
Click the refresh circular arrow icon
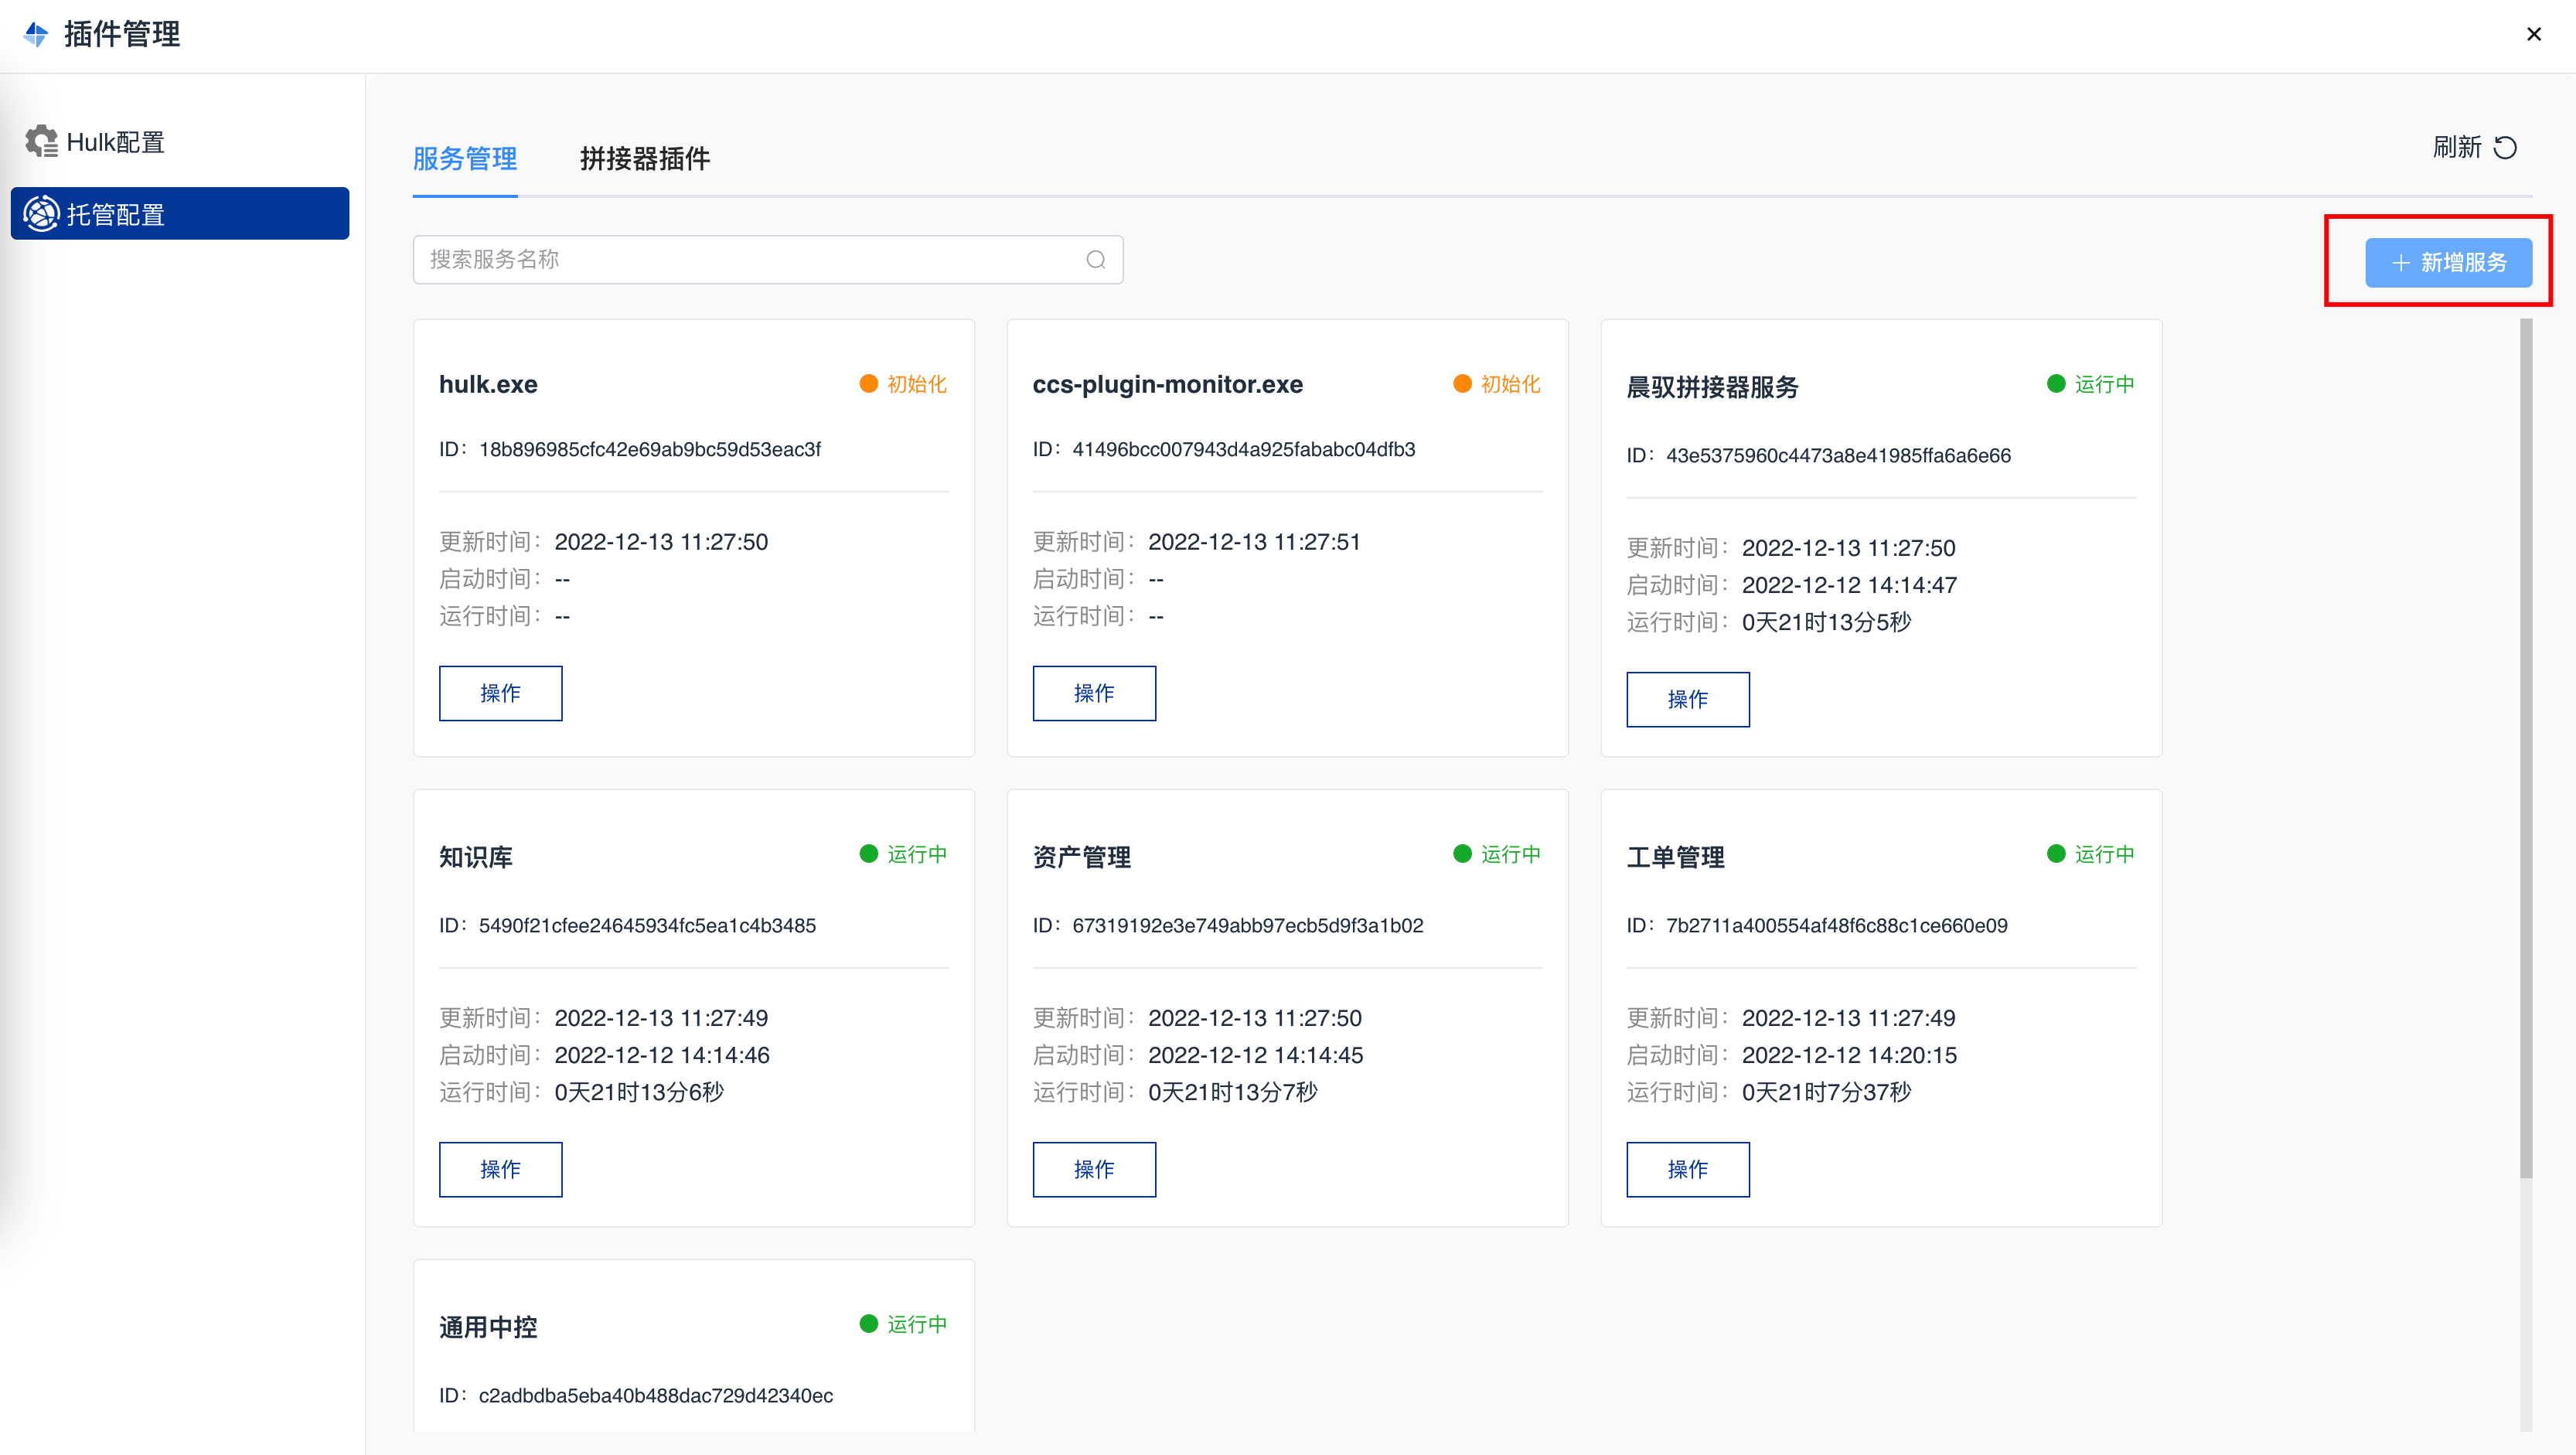(x=2505, y=148)
